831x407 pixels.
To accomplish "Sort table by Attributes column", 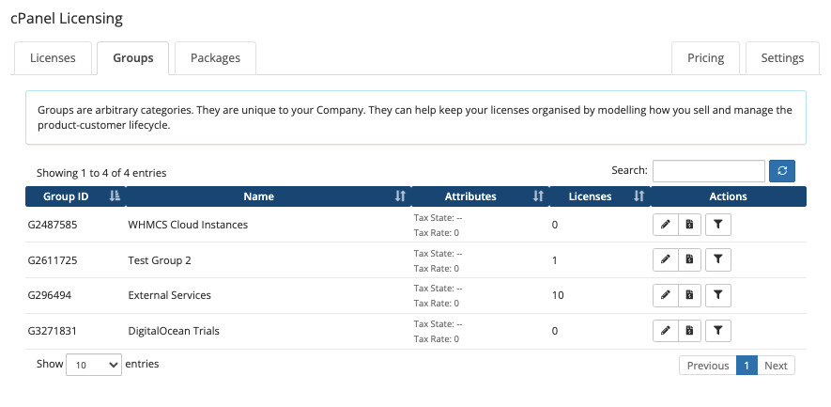I will [x=480, y=196].
